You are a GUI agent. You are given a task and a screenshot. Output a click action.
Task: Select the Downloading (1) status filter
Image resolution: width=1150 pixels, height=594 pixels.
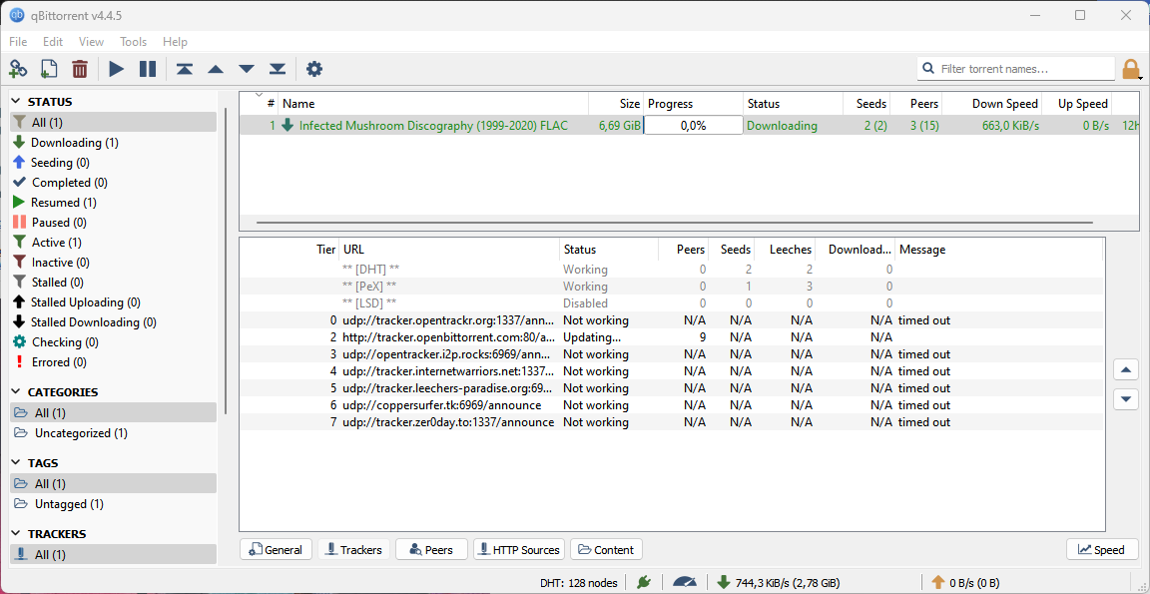click(x=114, y=143)
